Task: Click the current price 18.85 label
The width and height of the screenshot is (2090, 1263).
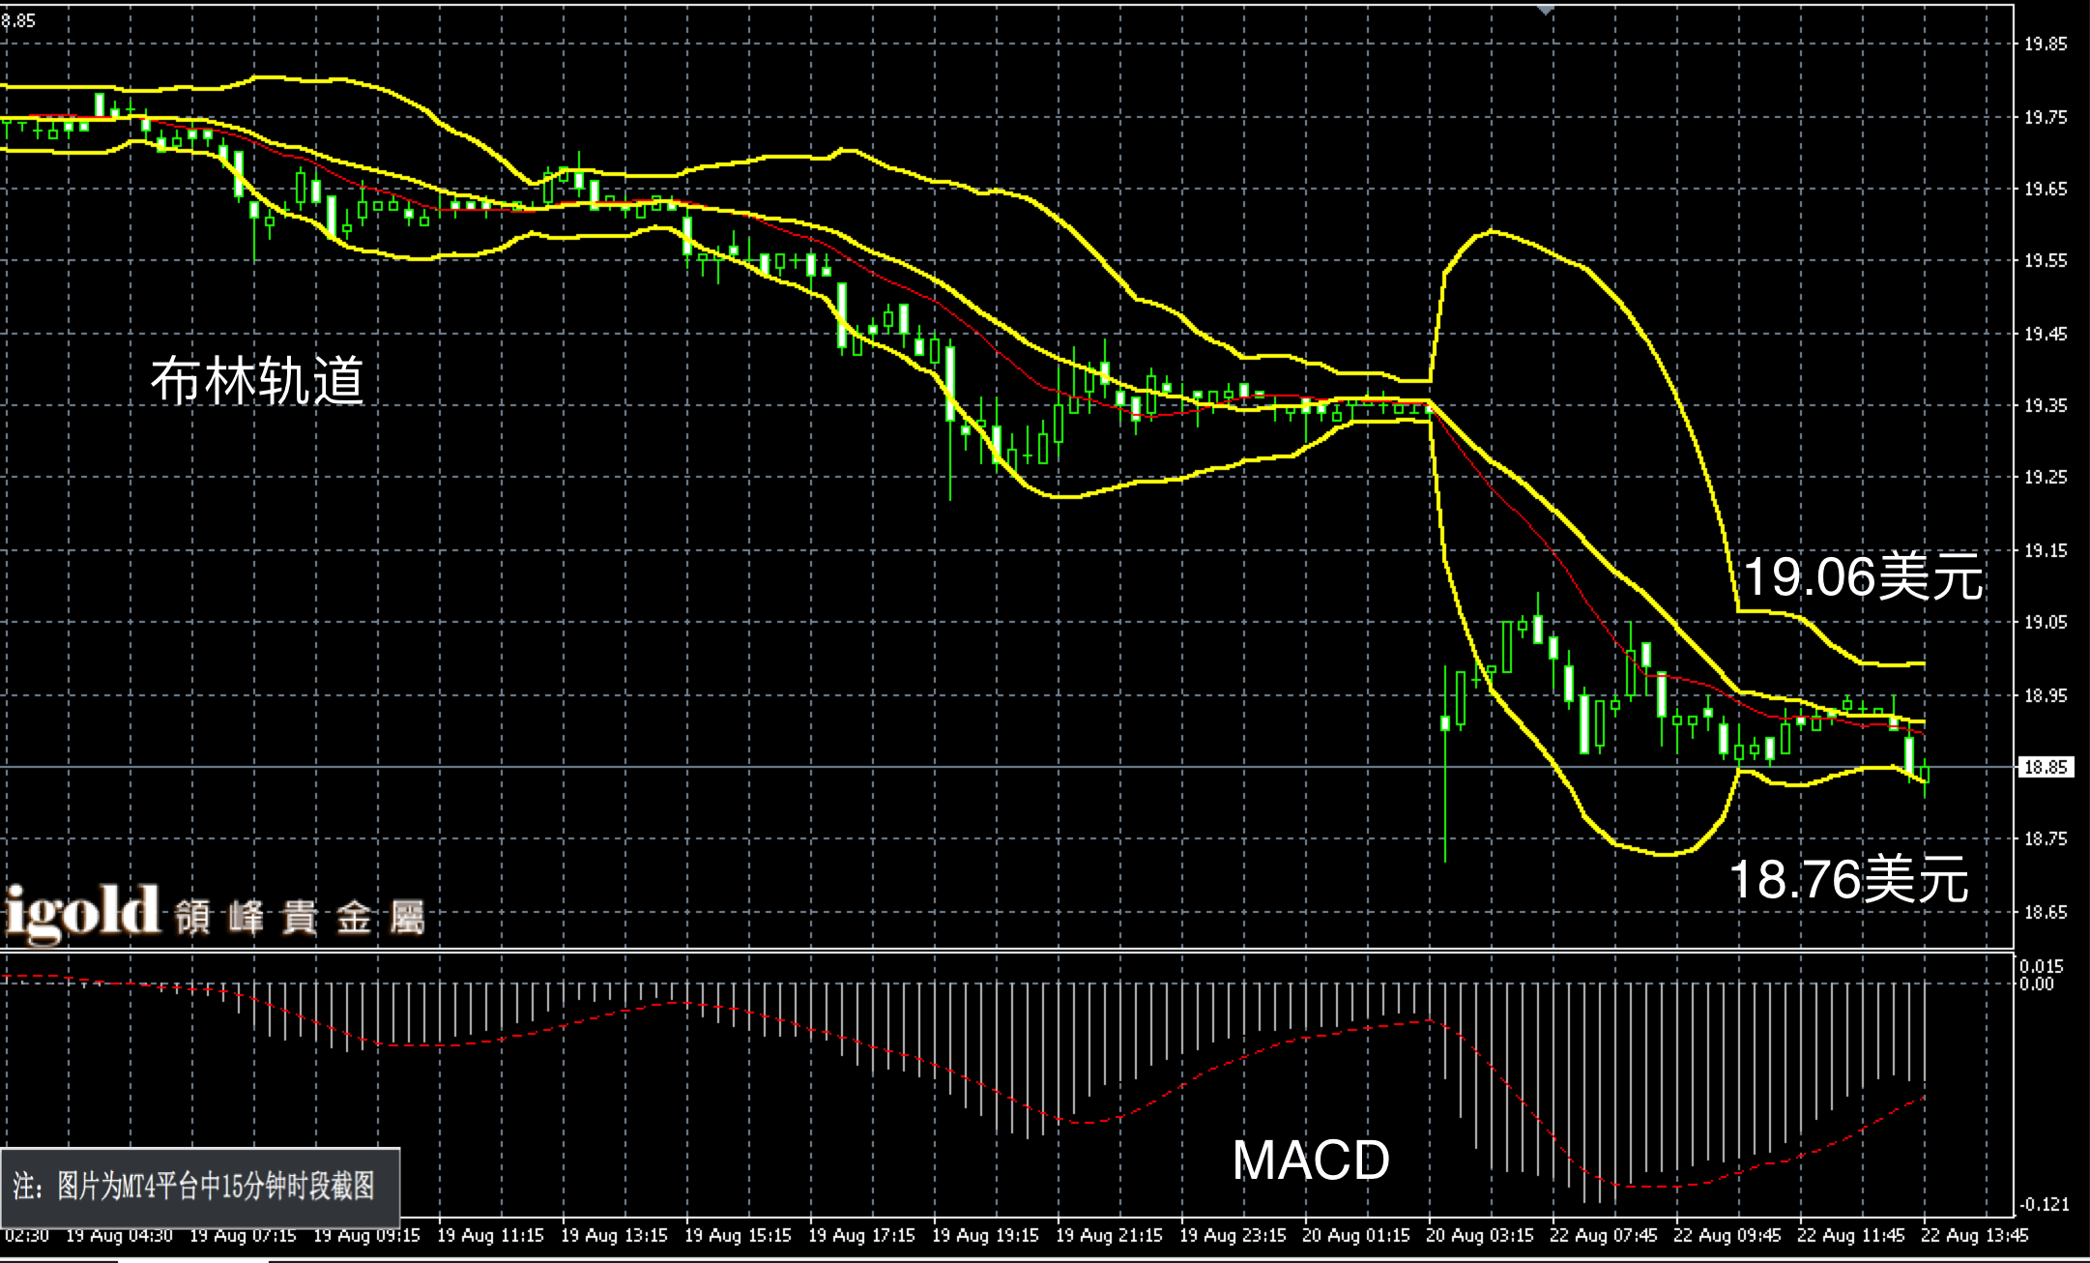Action: (2046, 768)
